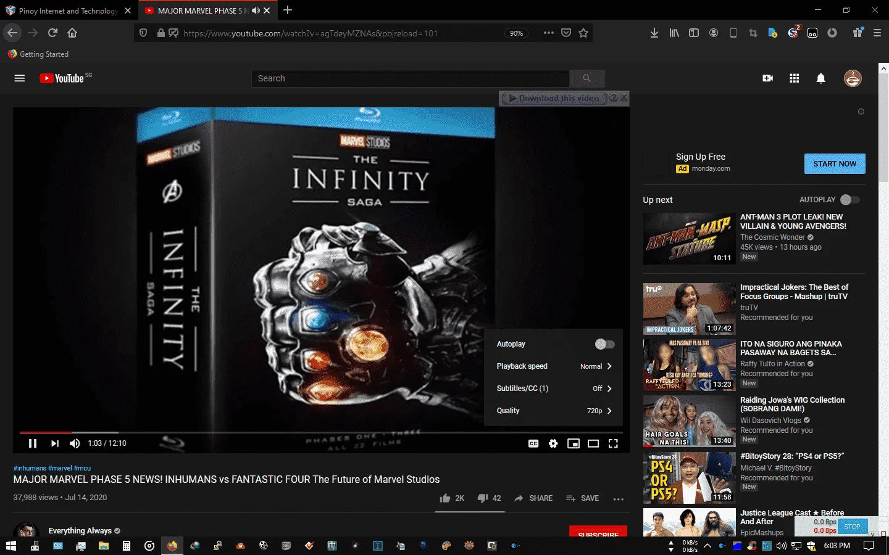Click the #inhumans hashtag

pyautogui.click(x=30, y=468)
